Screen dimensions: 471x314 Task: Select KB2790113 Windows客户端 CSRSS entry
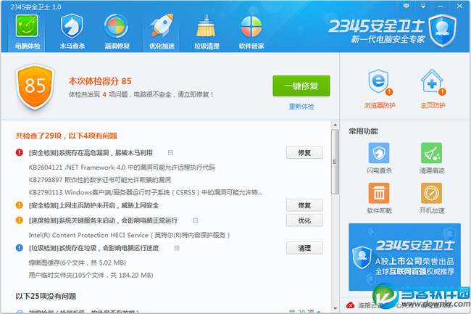click(x=146, y=192)
